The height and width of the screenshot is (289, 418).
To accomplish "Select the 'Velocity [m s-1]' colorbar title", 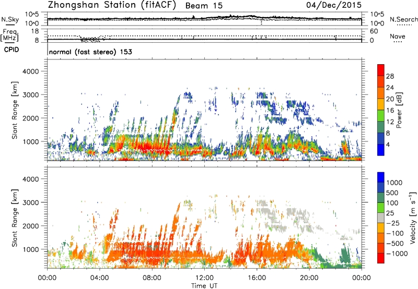I will pyautogui.click(x=413, y=218).
